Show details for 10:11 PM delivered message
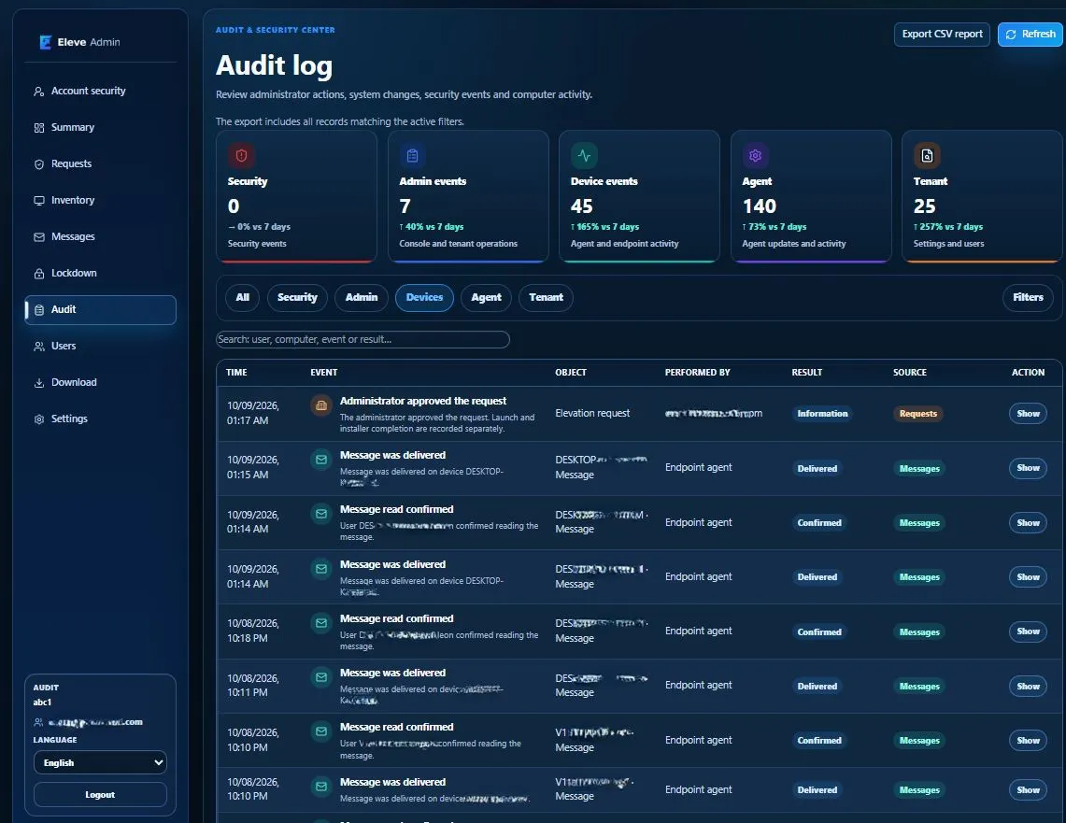 [x=1028, y=686]
